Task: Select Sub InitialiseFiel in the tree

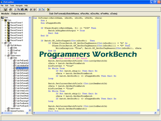Action: [x=22, y=66]
